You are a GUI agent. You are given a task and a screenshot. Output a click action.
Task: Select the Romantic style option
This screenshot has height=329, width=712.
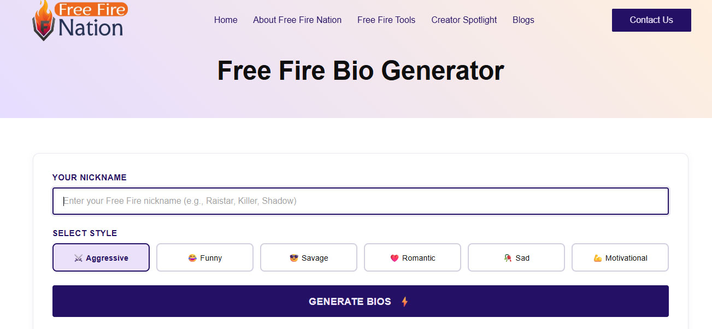[x=412, y=257]
